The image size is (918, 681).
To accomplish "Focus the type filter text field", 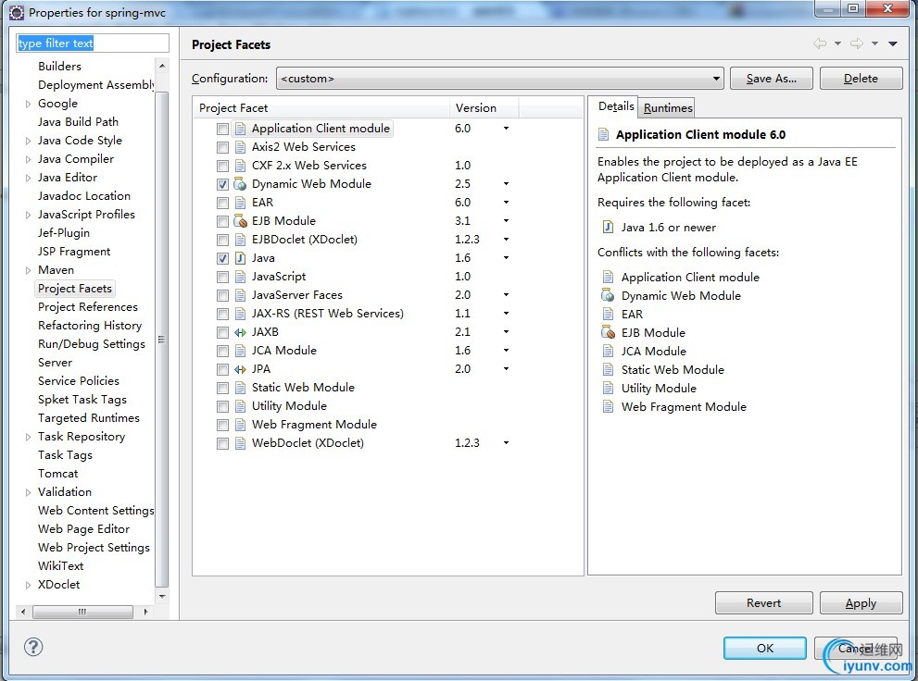I will 93,43.
